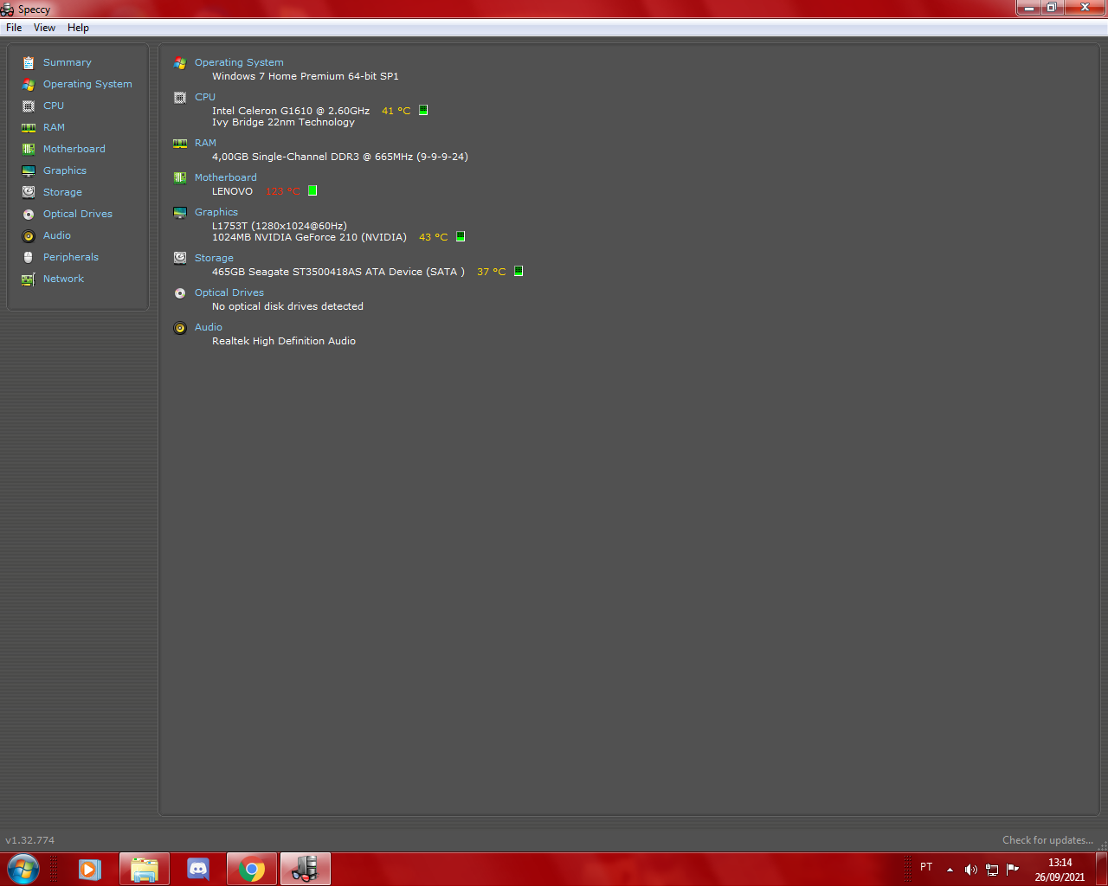This screenshot has width=1108, height=893.
Task: Click Check for updates link
Action: 1047,840
